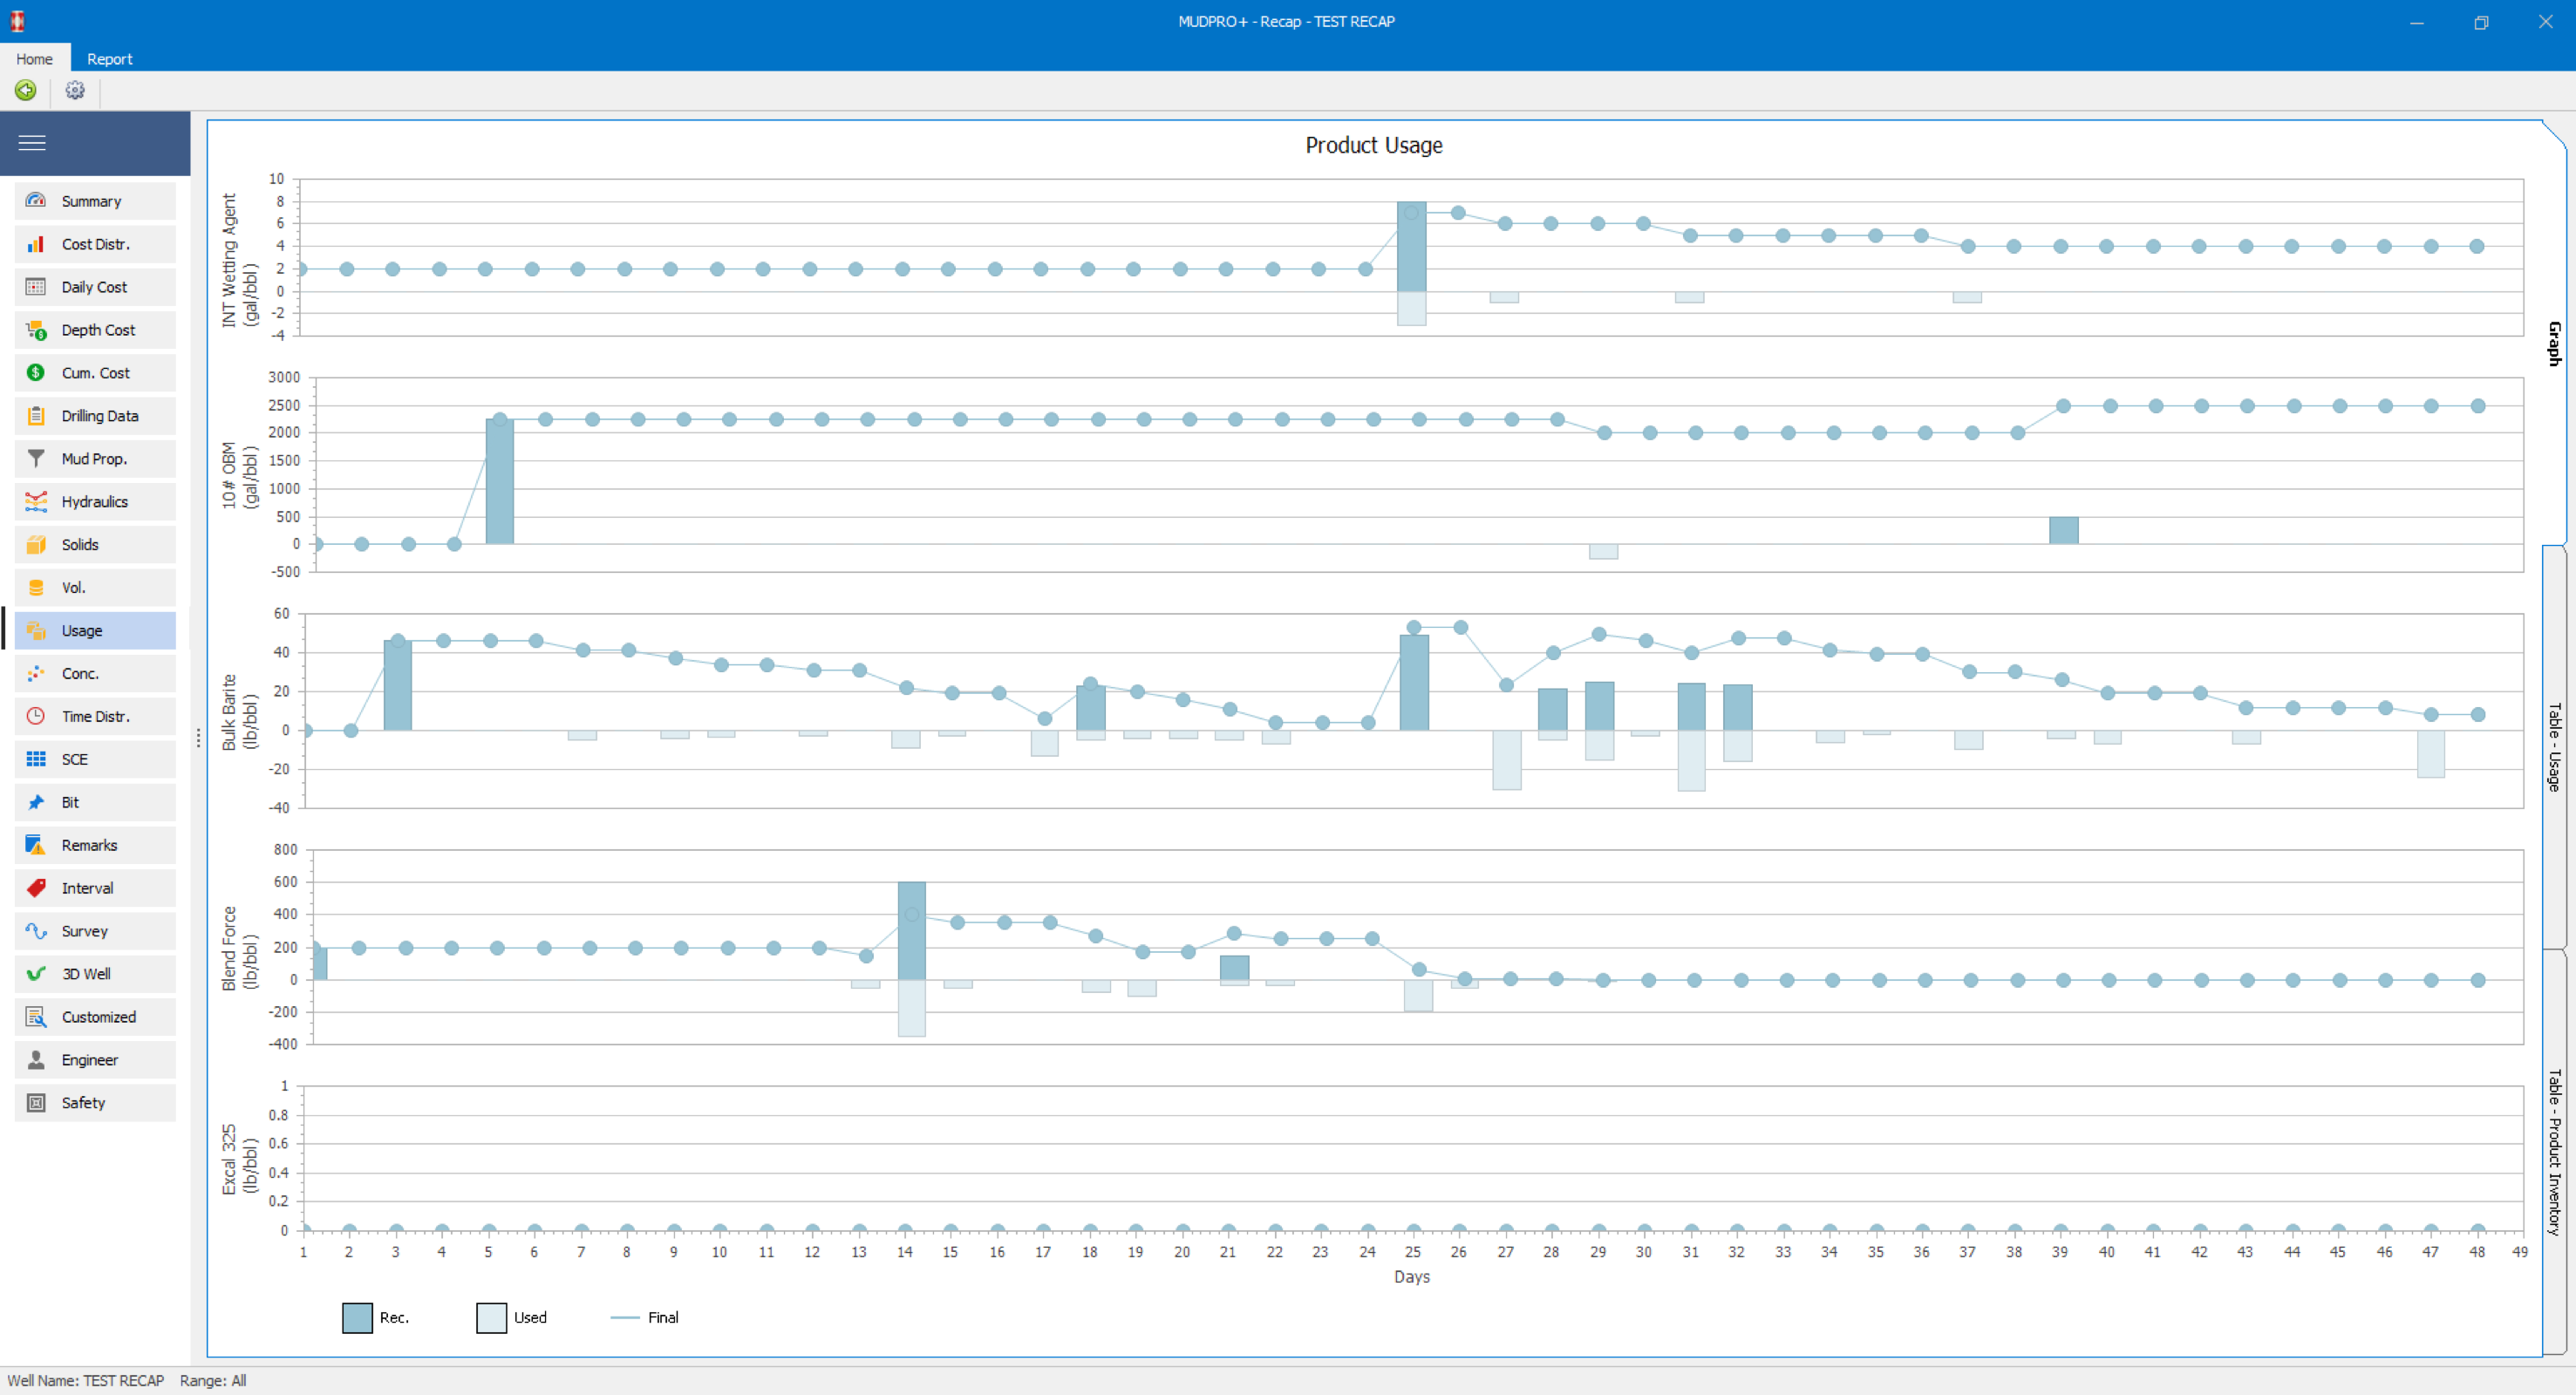
Task: Toggle the Used series legend box
Action: [491, 1318]
